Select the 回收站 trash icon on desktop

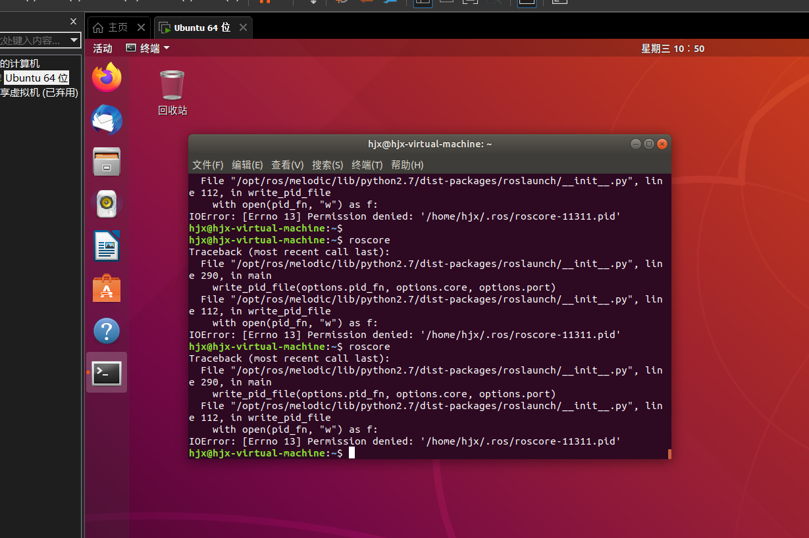(172, 93)
